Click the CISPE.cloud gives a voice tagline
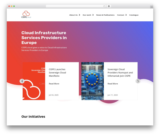 click(x=44, y=49)
